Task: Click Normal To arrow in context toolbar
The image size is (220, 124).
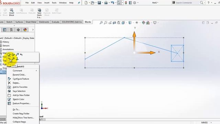Action: [x=17, y=59]
